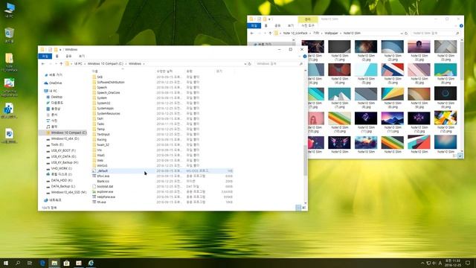Image resolution: width=476 pixels, height=268 pixels.
Task: Open quick access toolbar dropdown in Windows folder window
Action: pos(60,50)
